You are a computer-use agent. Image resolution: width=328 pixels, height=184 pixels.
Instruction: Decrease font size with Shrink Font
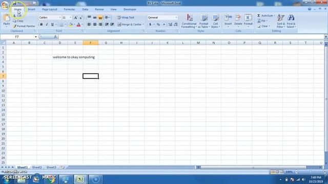pyautogui.click(x=81, y=17)
